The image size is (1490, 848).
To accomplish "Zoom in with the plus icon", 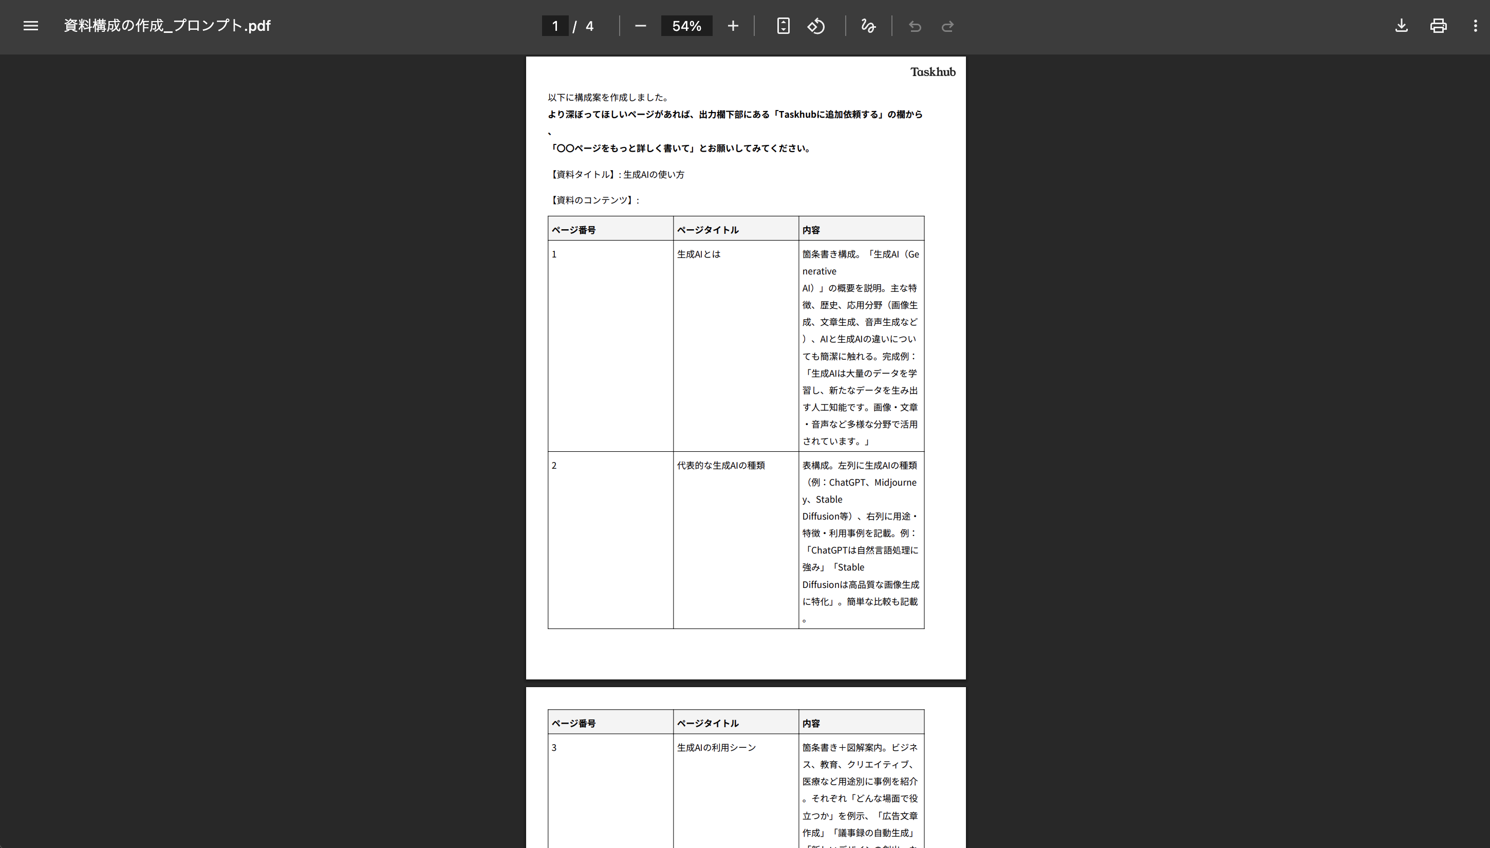I will pos(733,26).
